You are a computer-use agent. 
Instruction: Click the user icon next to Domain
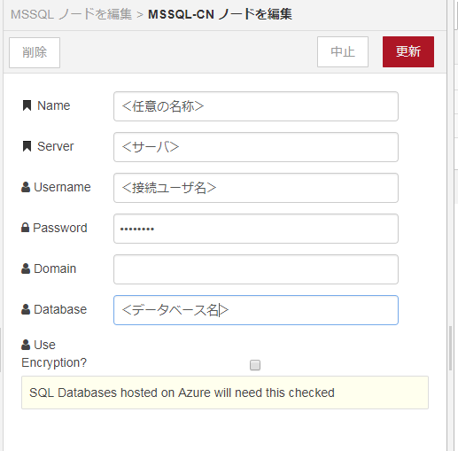[x=26, y=268]
